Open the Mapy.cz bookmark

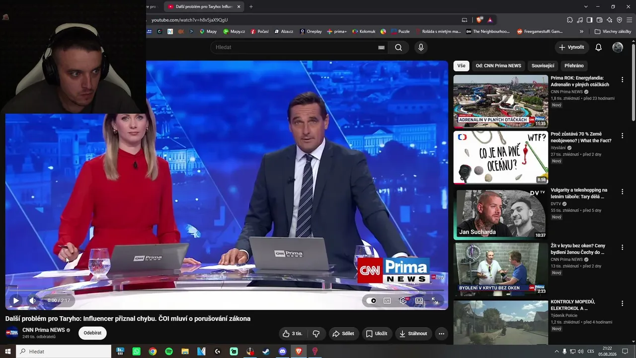(x=234, y=31)
